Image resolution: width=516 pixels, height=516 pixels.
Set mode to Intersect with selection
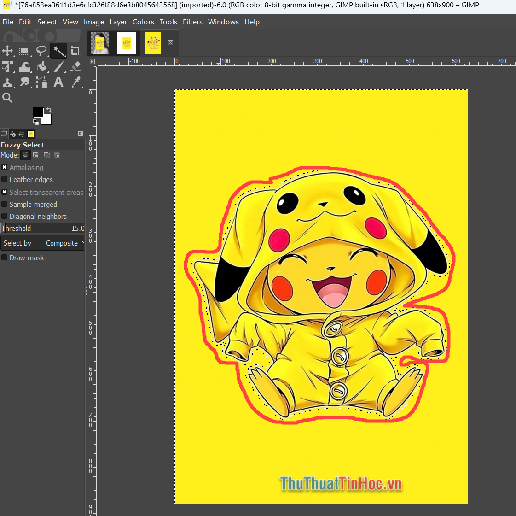coord(57,155)
